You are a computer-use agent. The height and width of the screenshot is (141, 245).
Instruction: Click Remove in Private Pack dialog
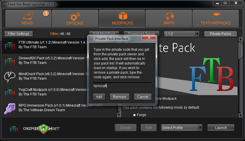[x=120, y=97]
